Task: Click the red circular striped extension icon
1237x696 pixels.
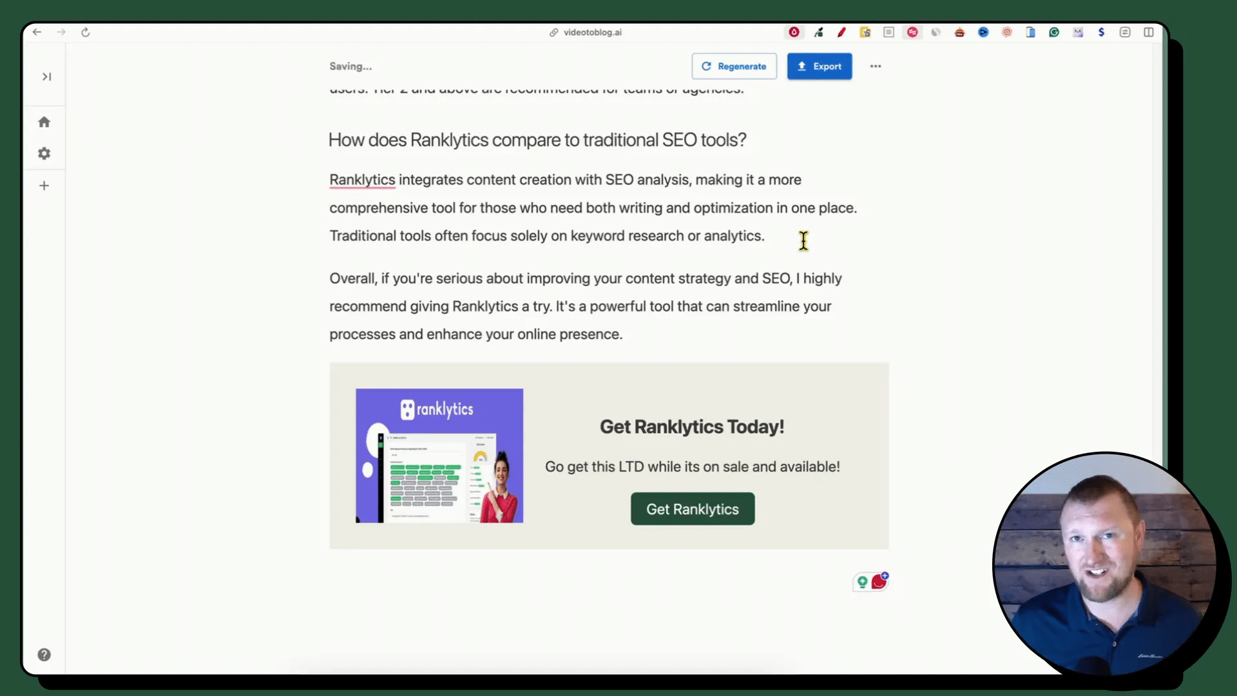Action: click(x=912, y=32)
